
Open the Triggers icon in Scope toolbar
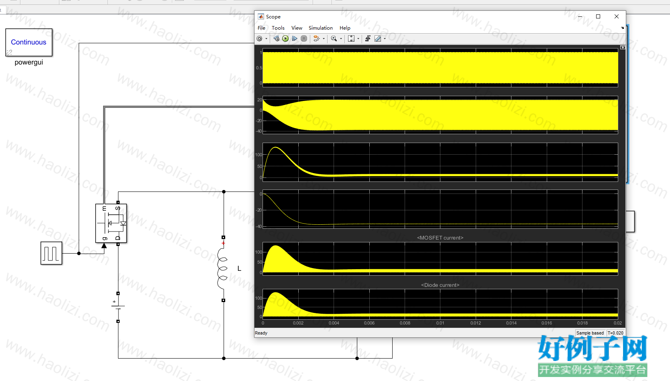pyautogui.click(x=368, y=38)
